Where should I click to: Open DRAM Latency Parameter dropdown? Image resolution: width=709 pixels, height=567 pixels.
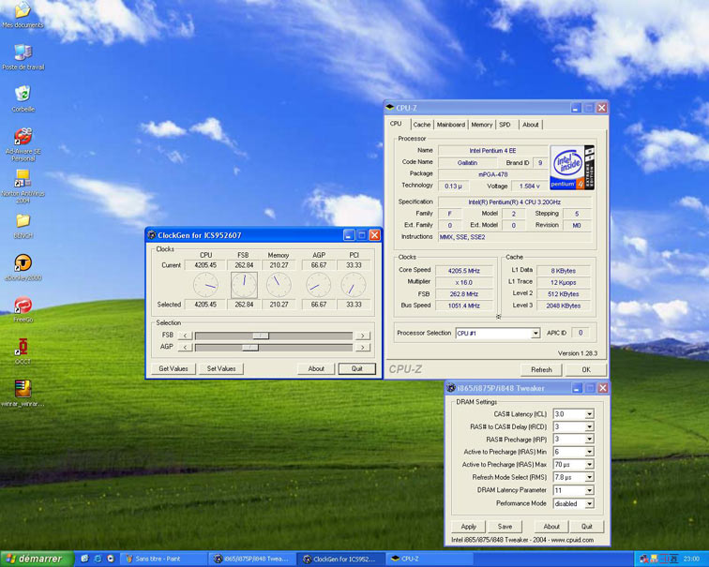click(x=589, y=491)
